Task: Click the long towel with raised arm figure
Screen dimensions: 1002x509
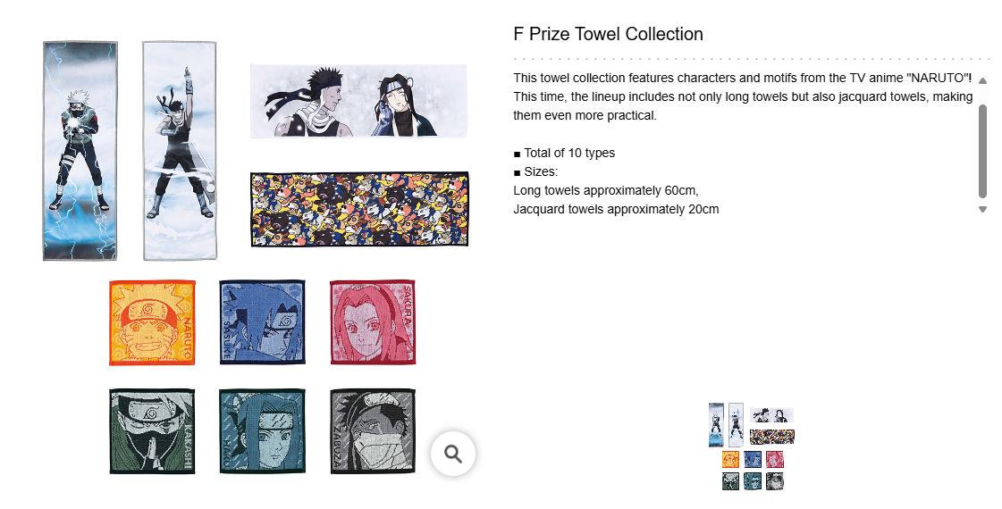Action: point(180,151)
